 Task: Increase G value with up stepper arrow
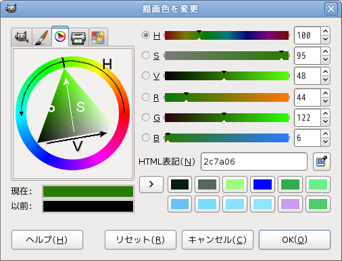[325, 113]
